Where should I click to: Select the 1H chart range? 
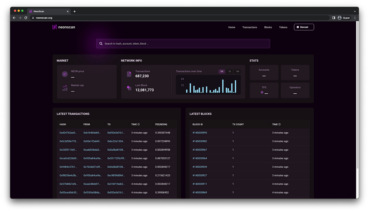tap(222, 71)
